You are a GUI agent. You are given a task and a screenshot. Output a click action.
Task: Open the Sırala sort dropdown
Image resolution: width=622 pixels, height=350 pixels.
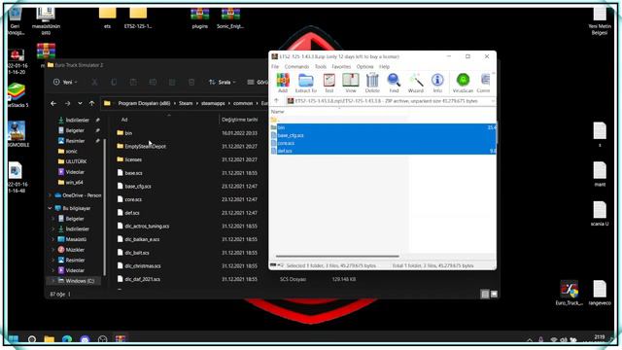223,82
